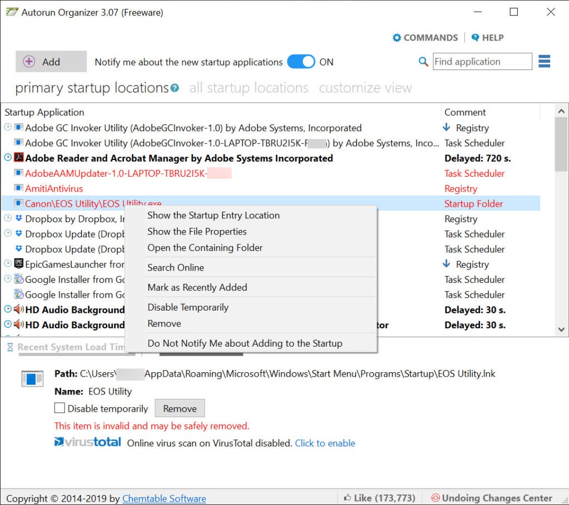The height and width of the screenshot is (505, 569).
Task: Select Open the Containing Folder
Action: point(204,248)
